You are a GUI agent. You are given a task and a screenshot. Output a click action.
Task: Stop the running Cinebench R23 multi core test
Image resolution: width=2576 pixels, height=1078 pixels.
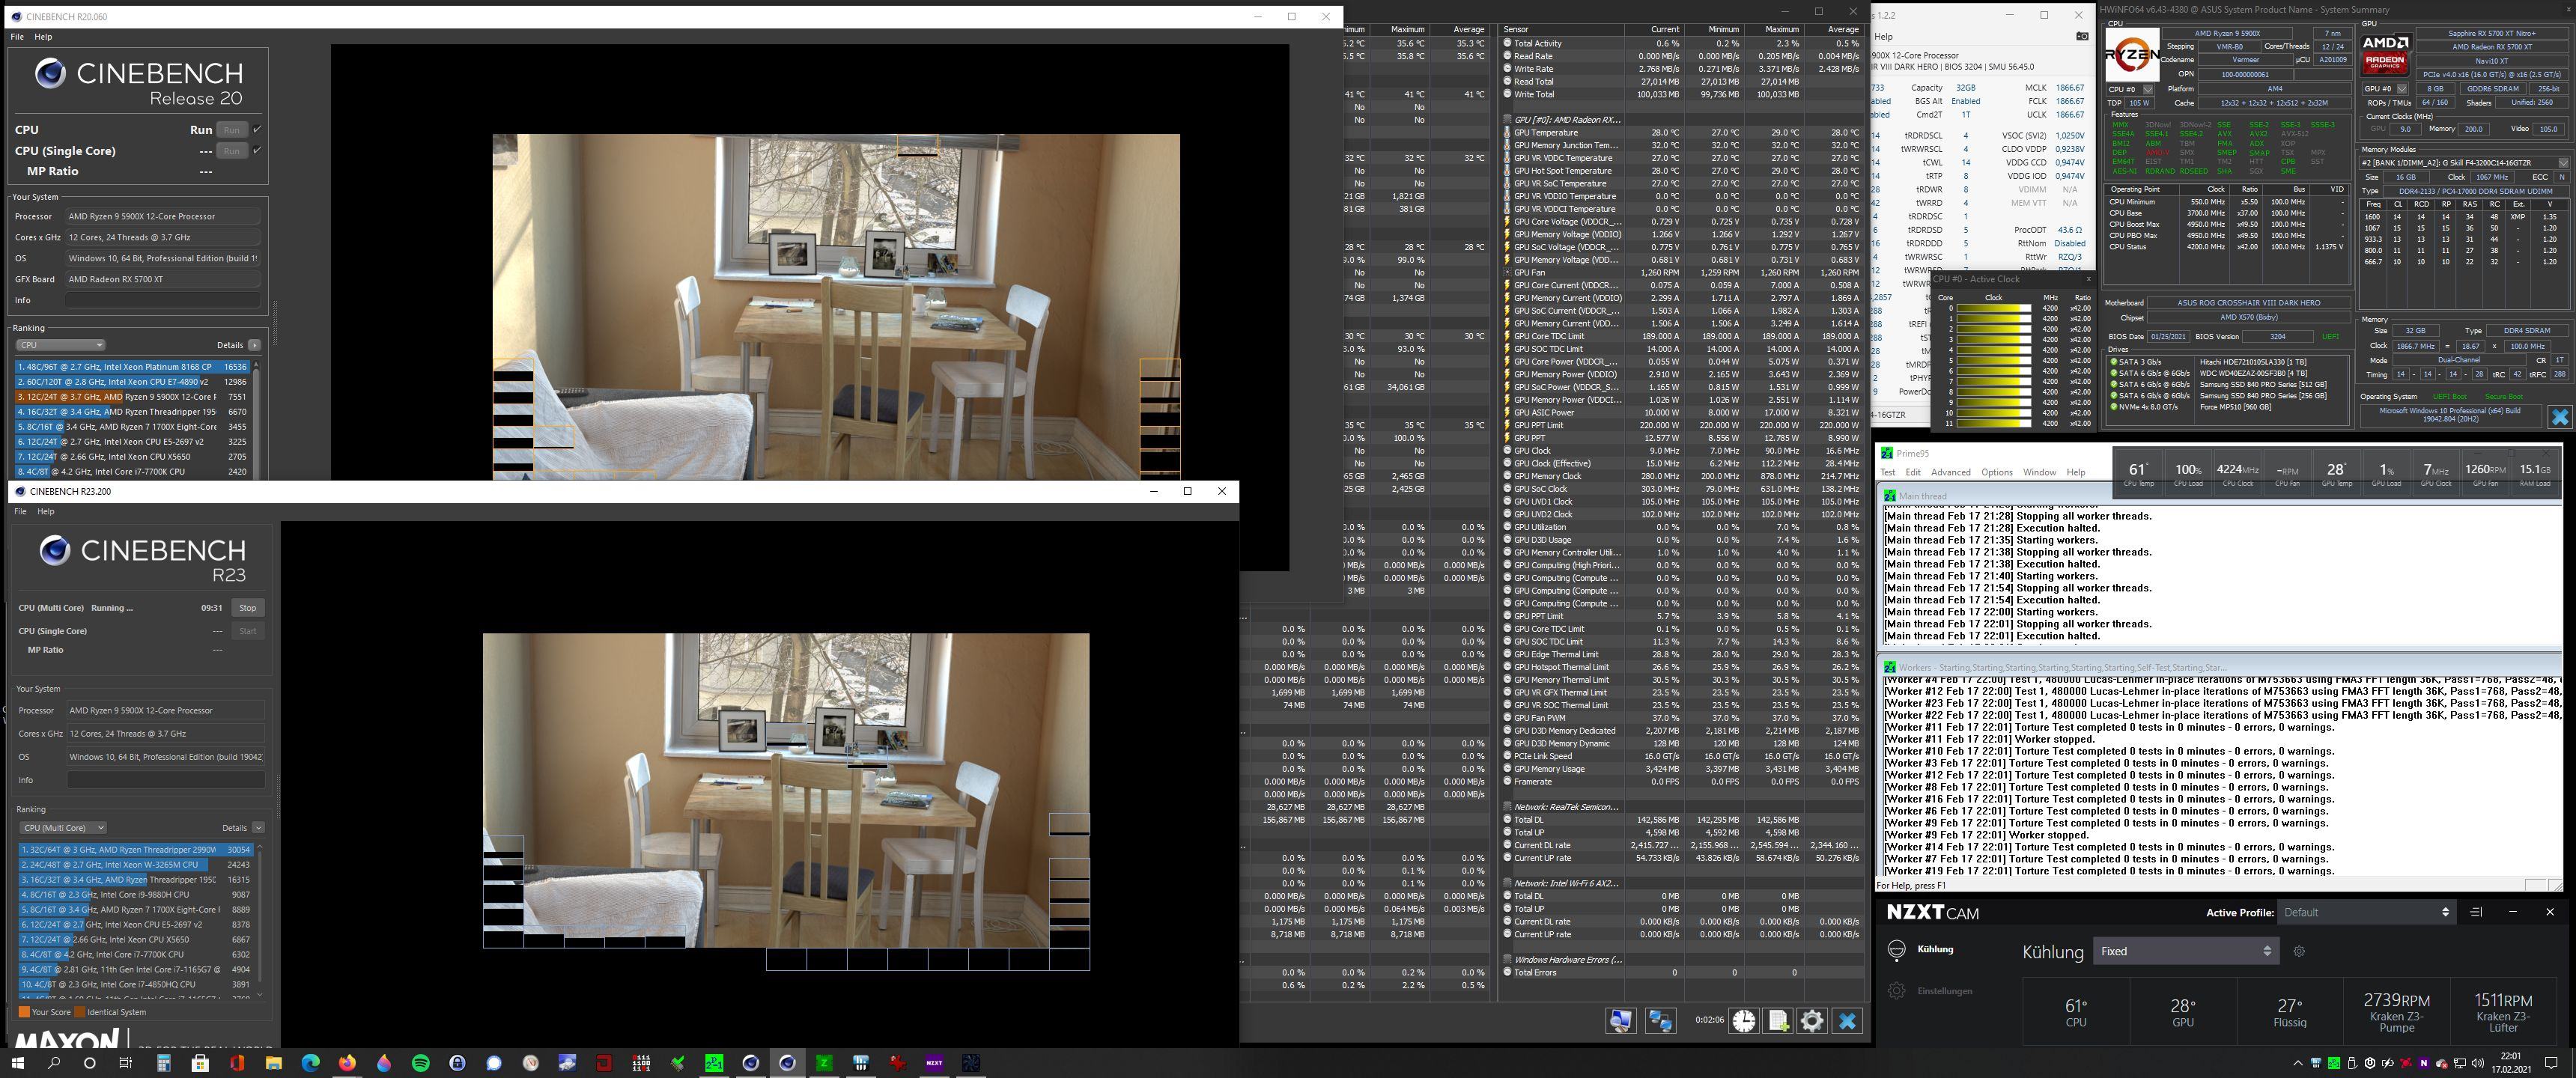247,608
